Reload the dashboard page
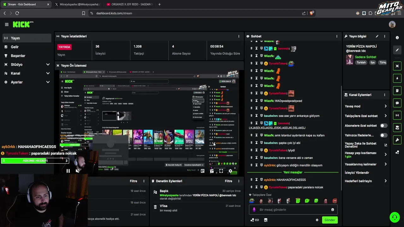The width and height of the screenshot is (404, 227). 17,13
